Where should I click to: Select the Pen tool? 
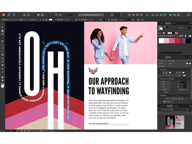tap(2, 41)
